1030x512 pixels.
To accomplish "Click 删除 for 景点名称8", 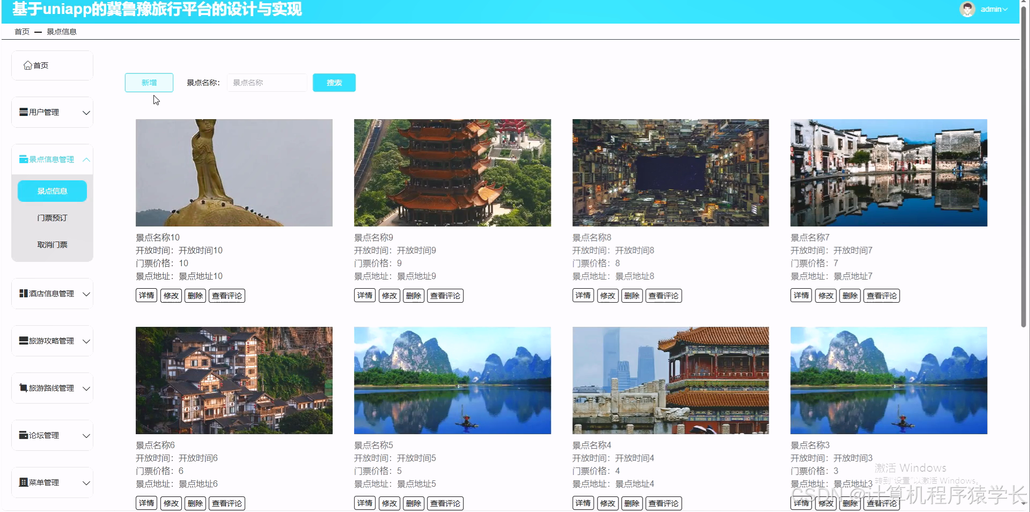I will (x=632, y=296).
